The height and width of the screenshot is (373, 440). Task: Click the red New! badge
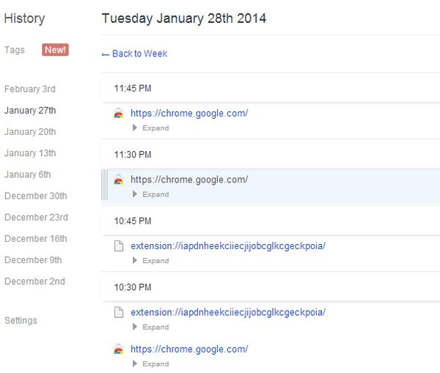[55, 50]
